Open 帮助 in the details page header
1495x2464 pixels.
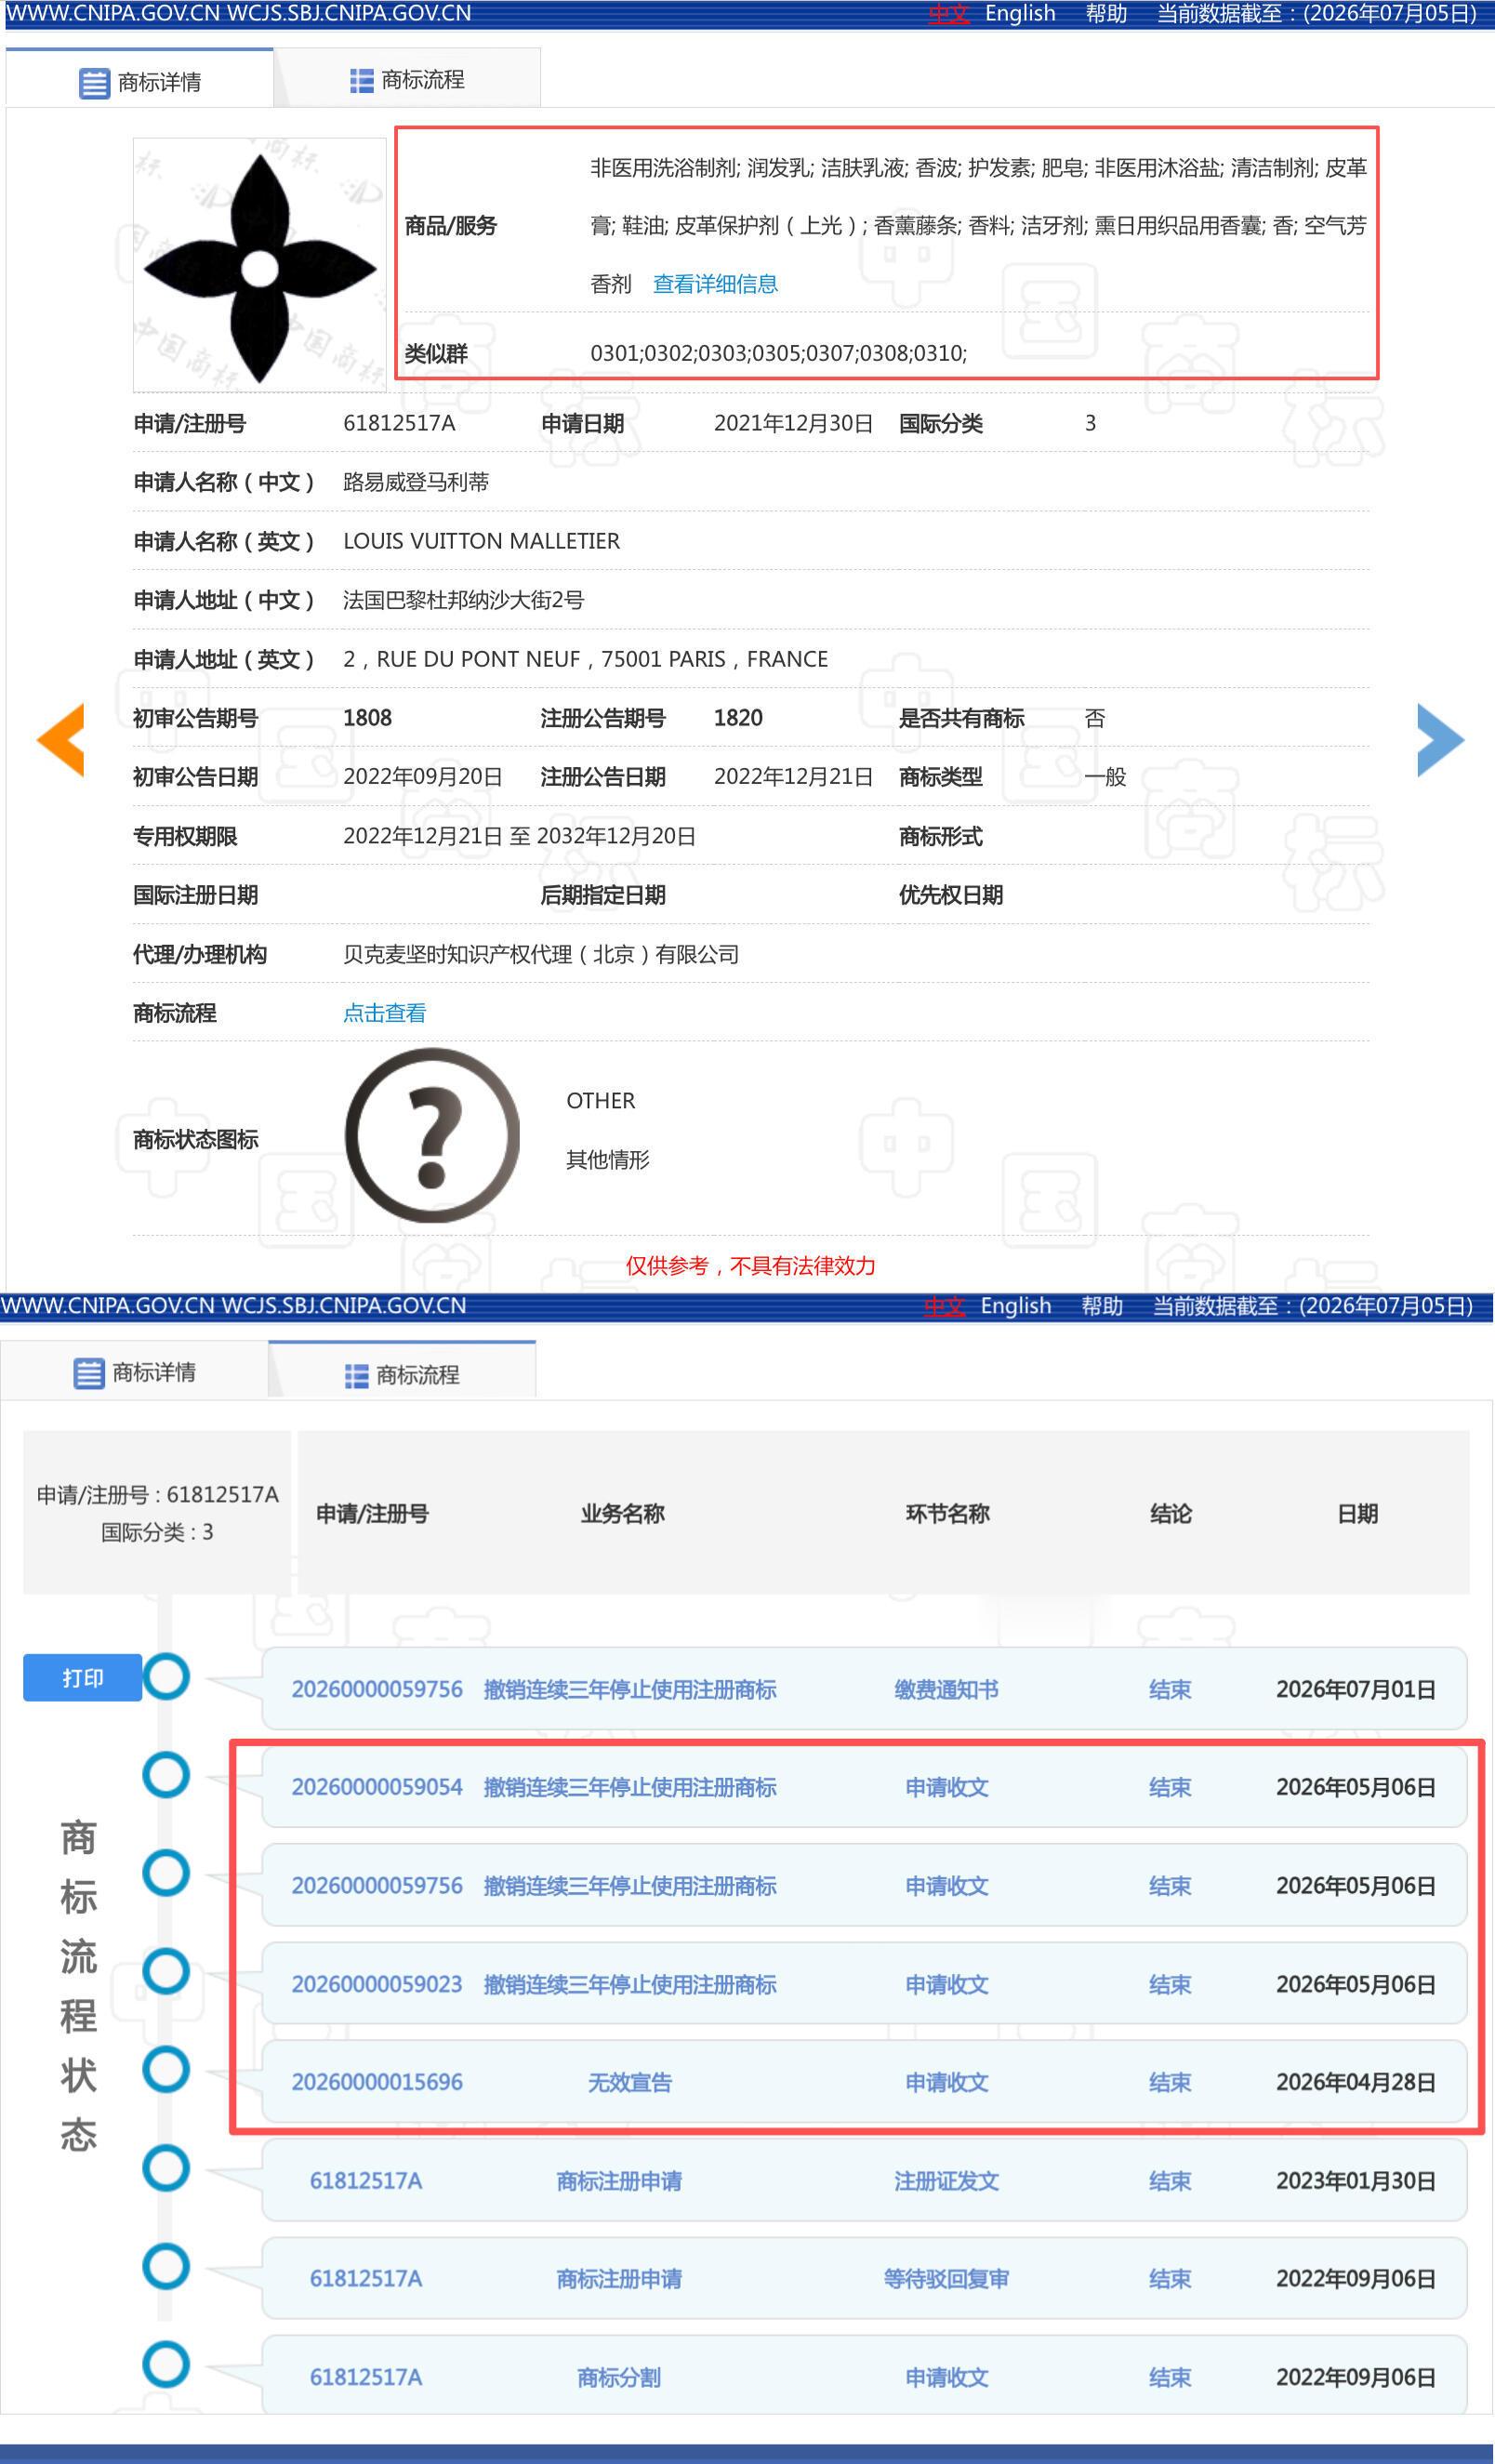click(x=1106, y=13)
